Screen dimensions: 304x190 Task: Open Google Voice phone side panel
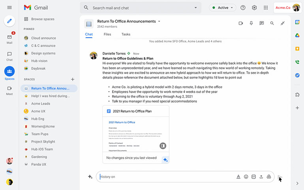point(297,62)
